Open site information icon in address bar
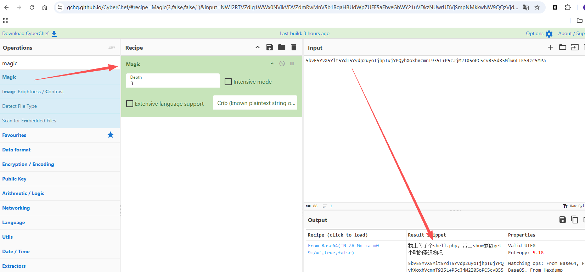Viewport: 585px width, 272px height. pos(60,7)
